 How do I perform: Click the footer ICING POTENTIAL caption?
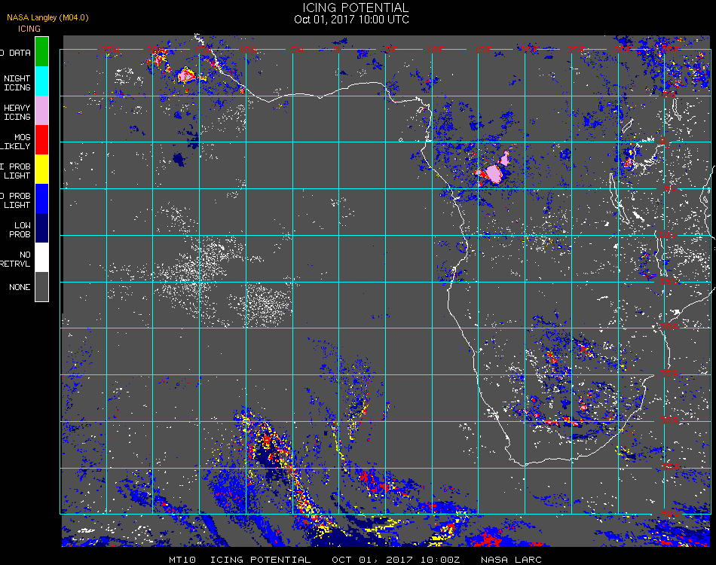click(x=260, y=560)
